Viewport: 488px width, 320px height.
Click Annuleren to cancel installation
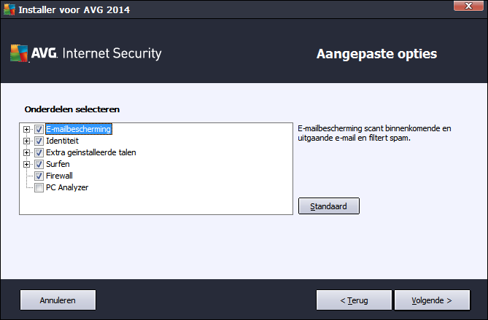tap(58, 300)
